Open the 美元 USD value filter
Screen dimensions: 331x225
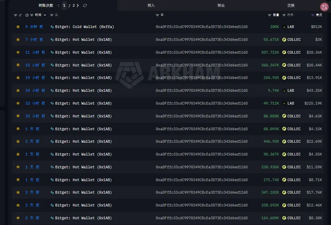tap(313, 15)
